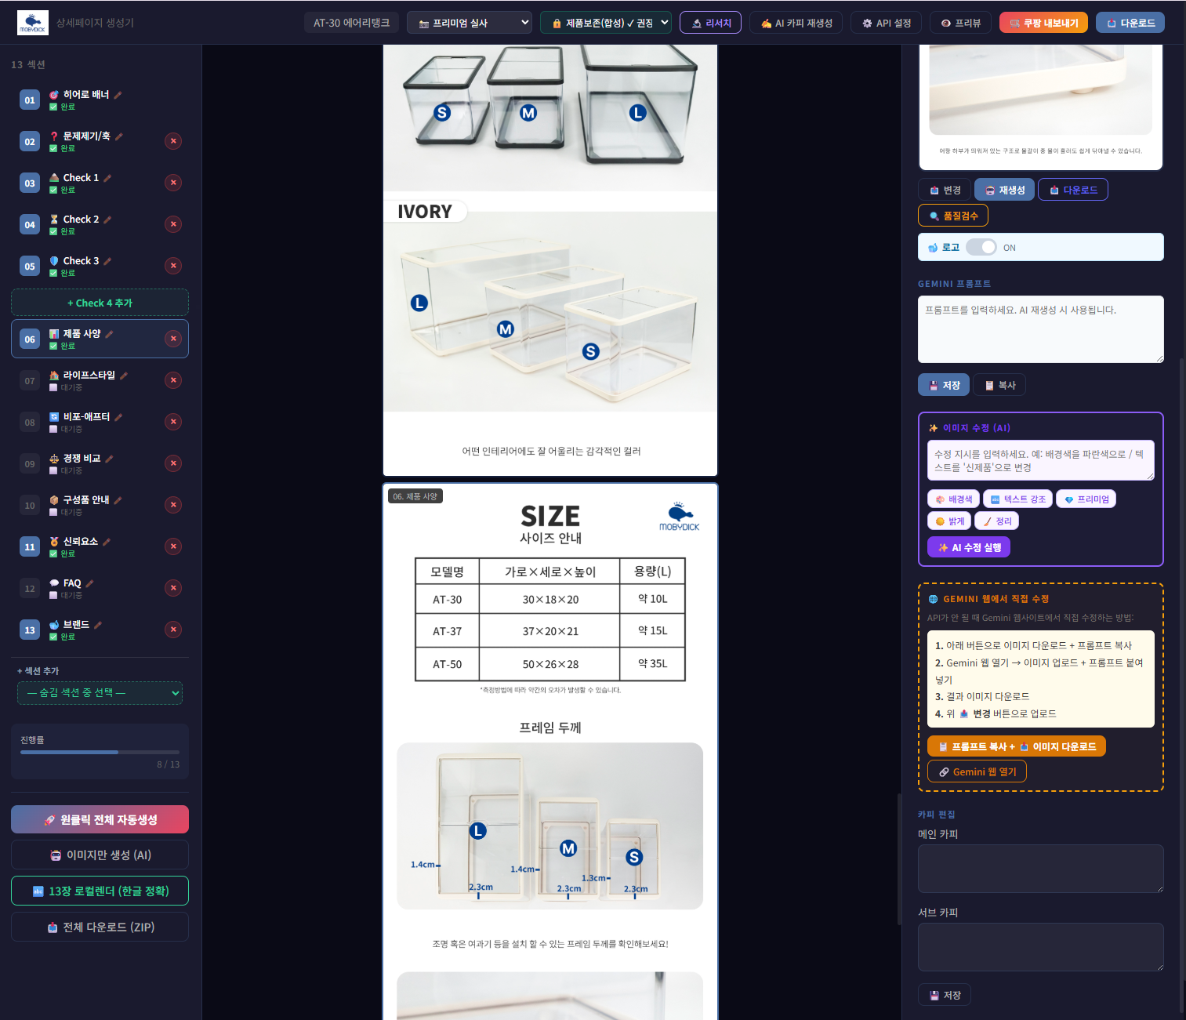Click the 품질검수 button
1186x1020 pixels.
point(953,216)
